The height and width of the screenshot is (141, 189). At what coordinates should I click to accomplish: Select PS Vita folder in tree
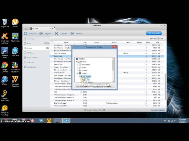click(x=87, y=79)
